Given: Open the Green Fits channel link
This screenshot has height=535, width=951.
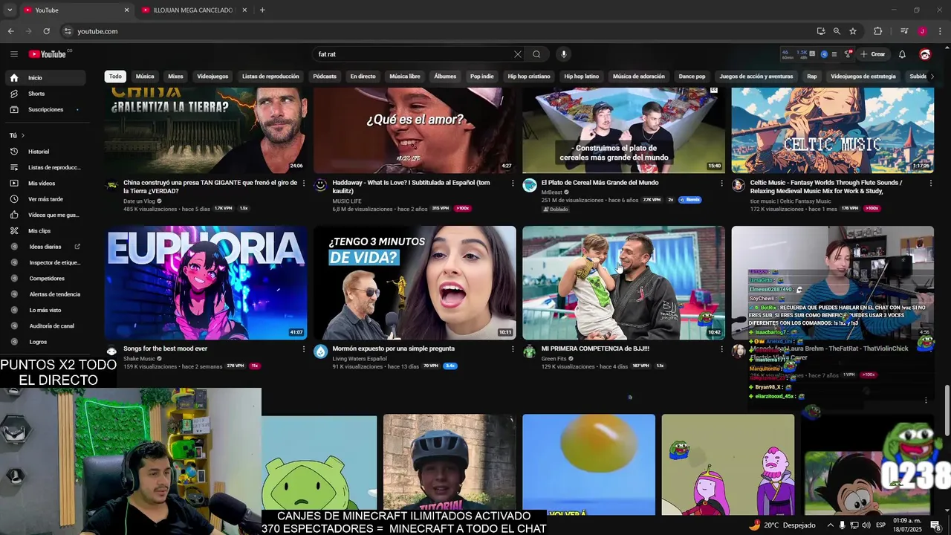Looking at the screenshot, I should pos(554,358).
